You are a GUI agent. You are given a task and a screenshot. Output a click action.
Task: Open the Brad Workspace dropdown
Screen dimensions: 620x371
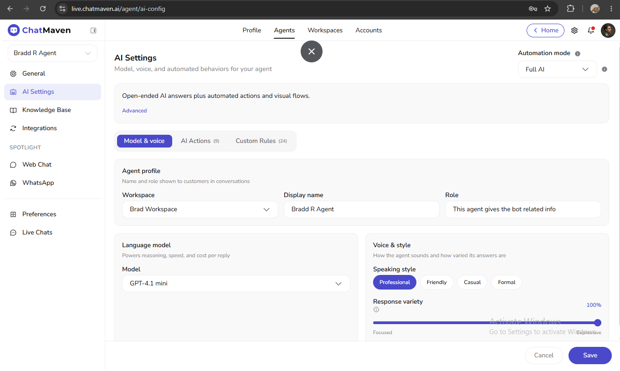pyautogui.click(x=200, y=209)
